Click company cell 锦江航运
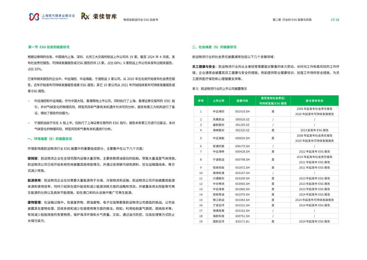Viewport: 367px width, 260px height. [x=219, y=200]
